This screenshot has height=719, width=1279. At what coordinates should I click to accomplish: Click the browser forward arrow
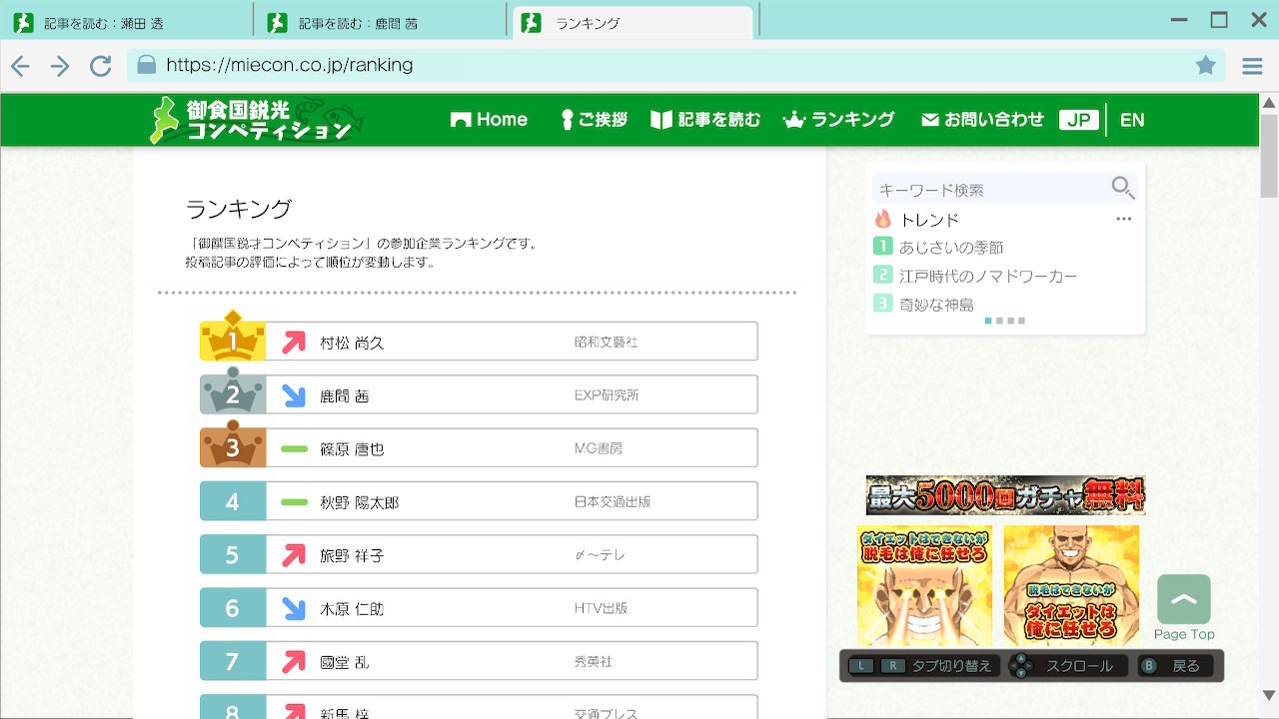point(60,66)
